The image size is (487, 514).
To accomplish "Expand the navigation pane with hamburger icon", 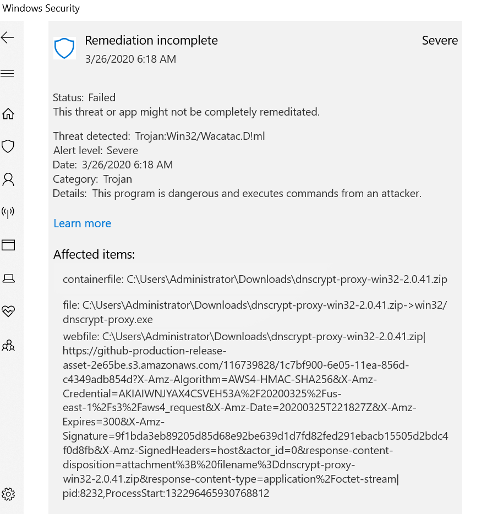I will click(x=8, y=73).
